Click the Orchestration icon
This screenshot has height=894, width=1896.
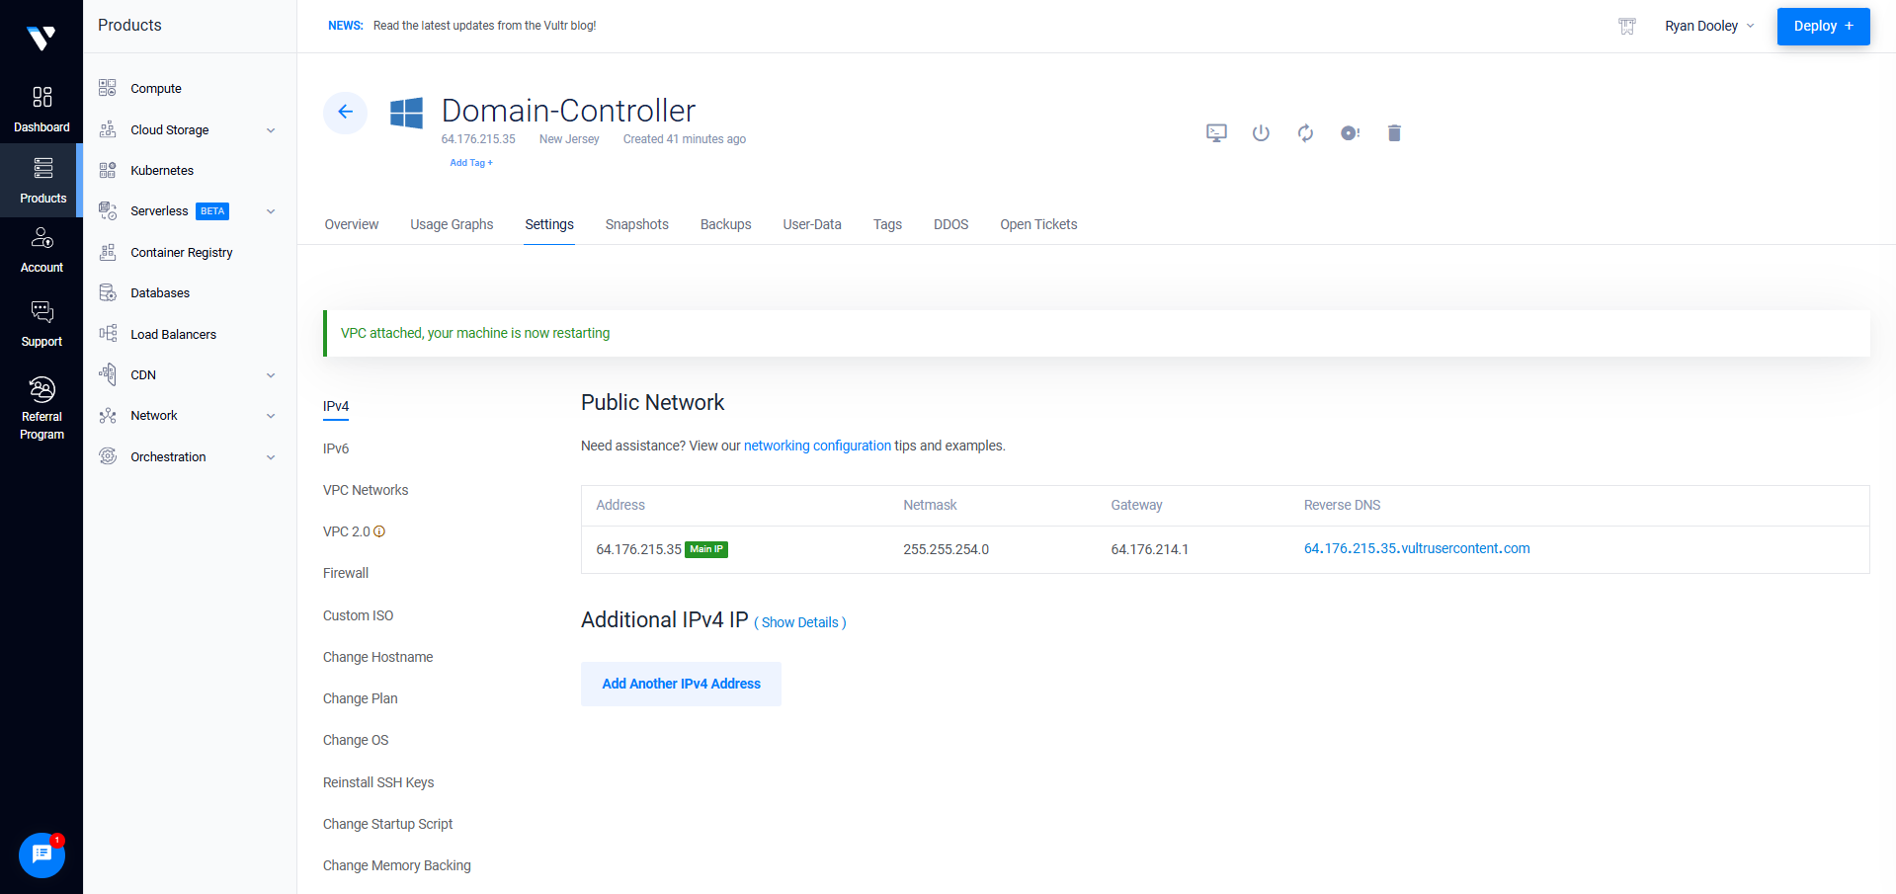(108, 456)
